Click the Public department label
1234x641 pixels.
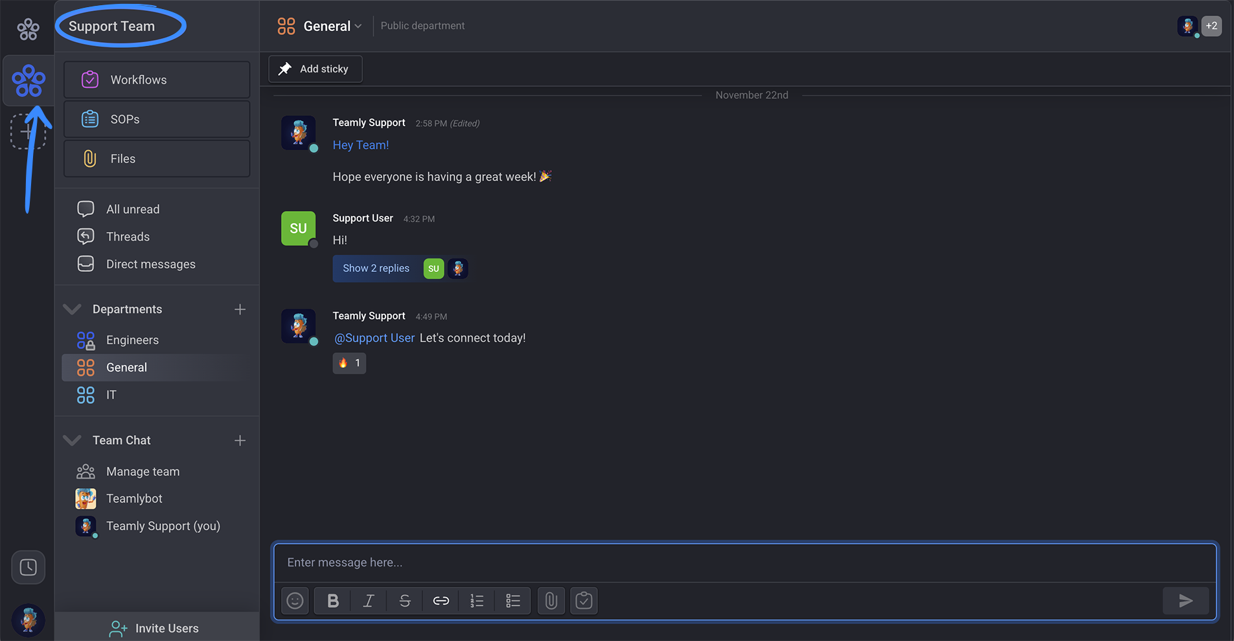pyautogui.click(x=422, y=26)
